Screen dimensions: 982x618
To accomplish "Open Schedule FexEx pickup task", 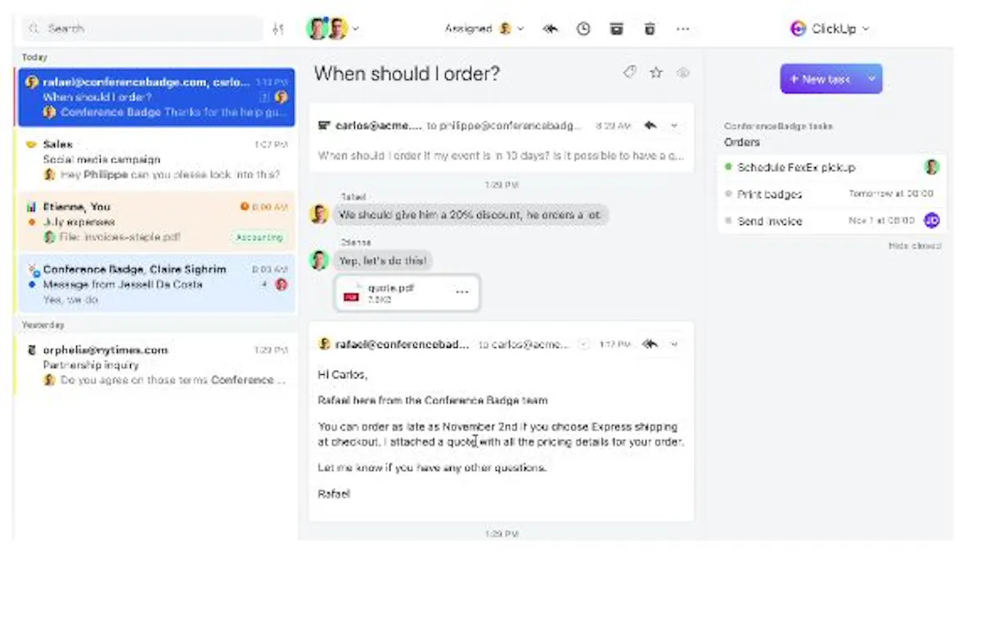I will 831,167.
